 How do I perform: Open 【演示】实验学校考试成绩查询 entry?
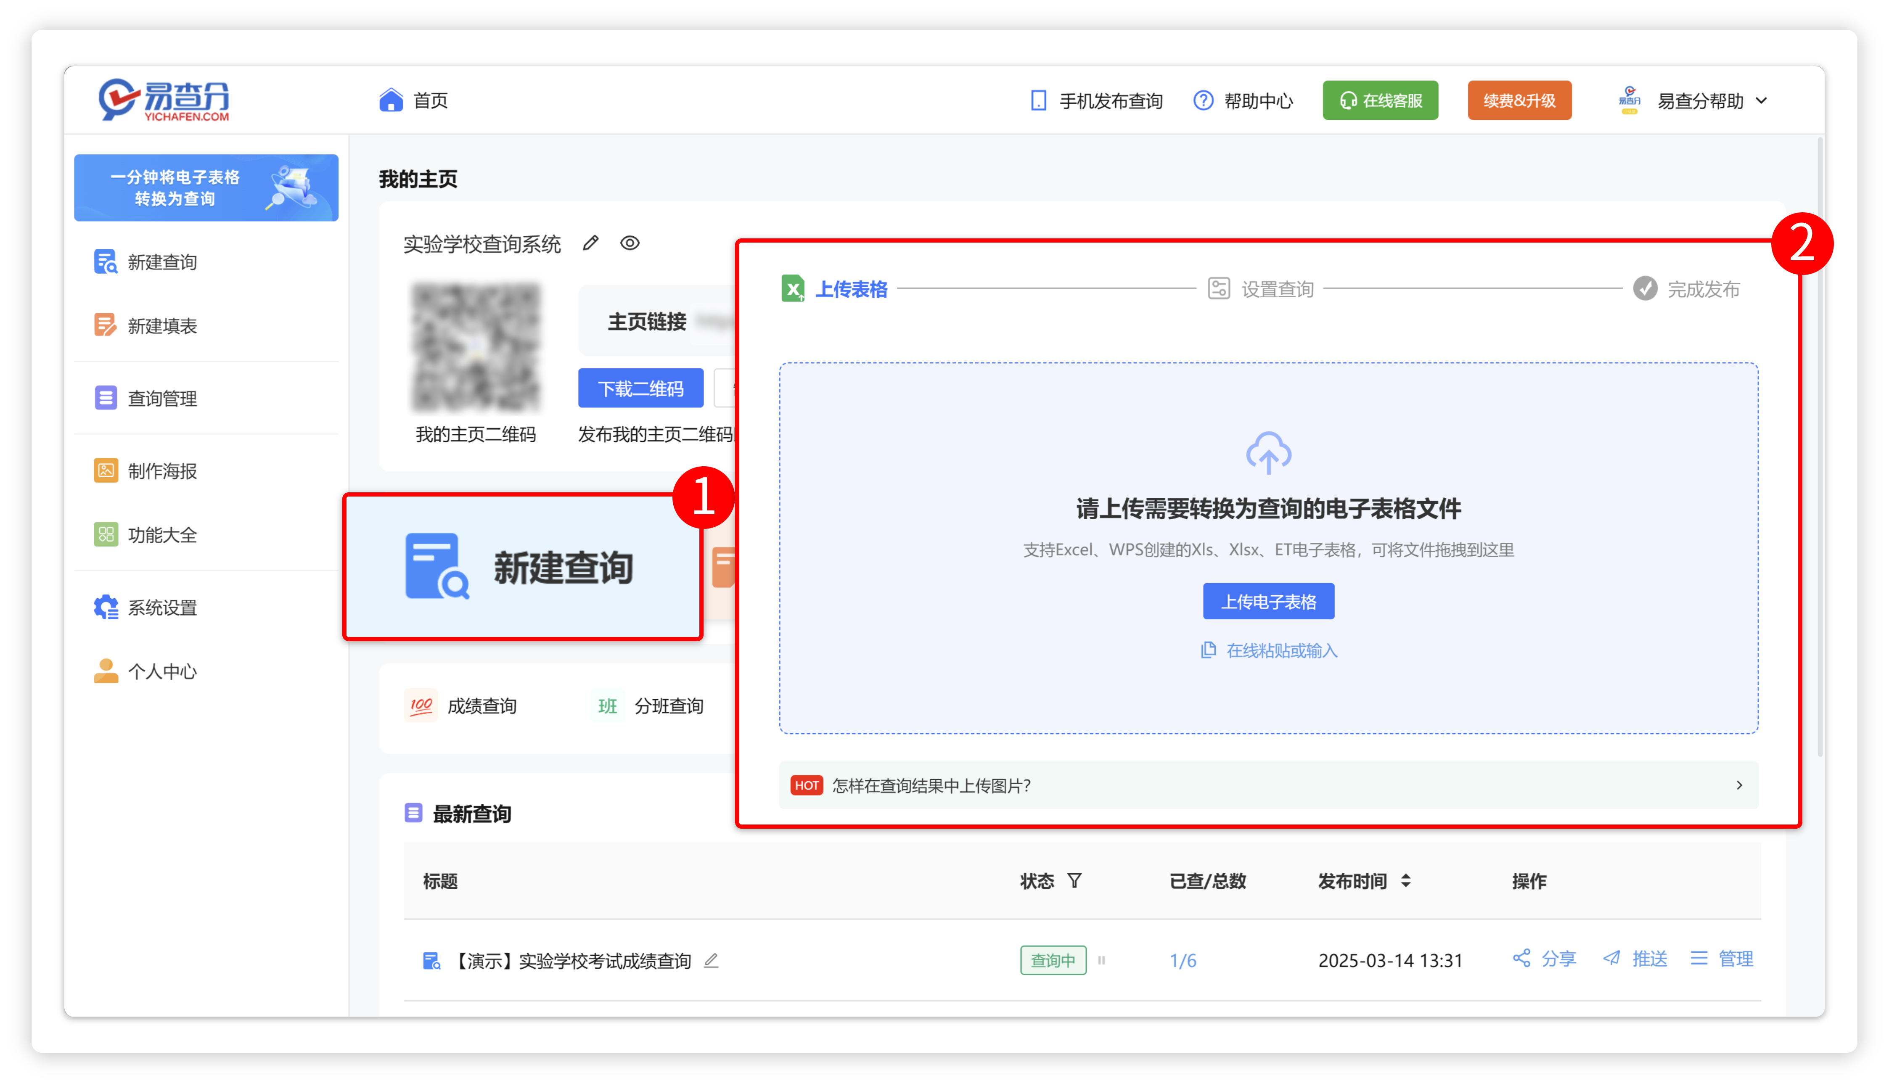(572, 961)
